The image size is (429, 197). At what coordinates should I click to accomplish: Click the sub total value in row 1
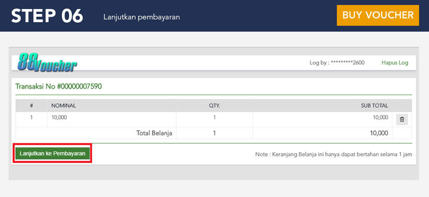pyautogui.click(x=380, y=117)
